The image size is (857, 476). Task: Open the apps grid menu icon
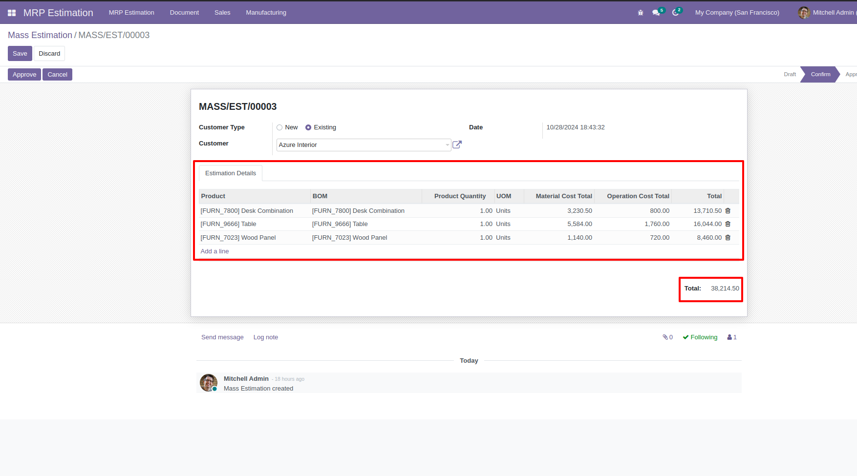(12, 13)
